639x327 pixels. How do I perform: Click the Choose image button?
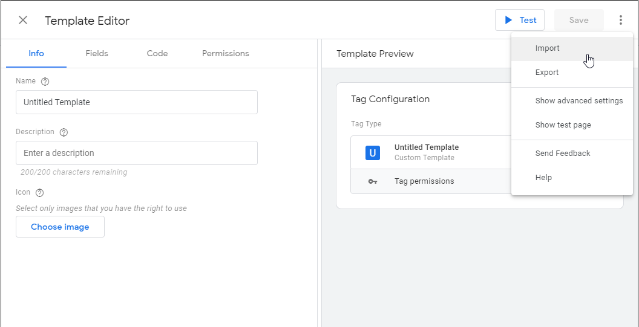click(x=60, y=227)
